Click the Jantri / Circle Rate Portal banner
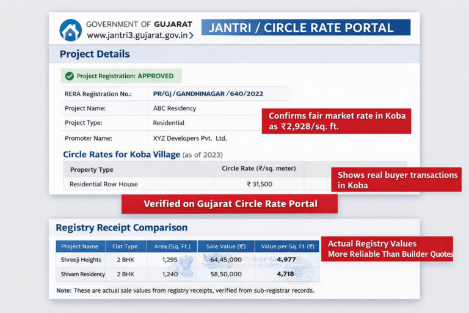The height and width of the screenshot is (313, 469). click(306, 28)
